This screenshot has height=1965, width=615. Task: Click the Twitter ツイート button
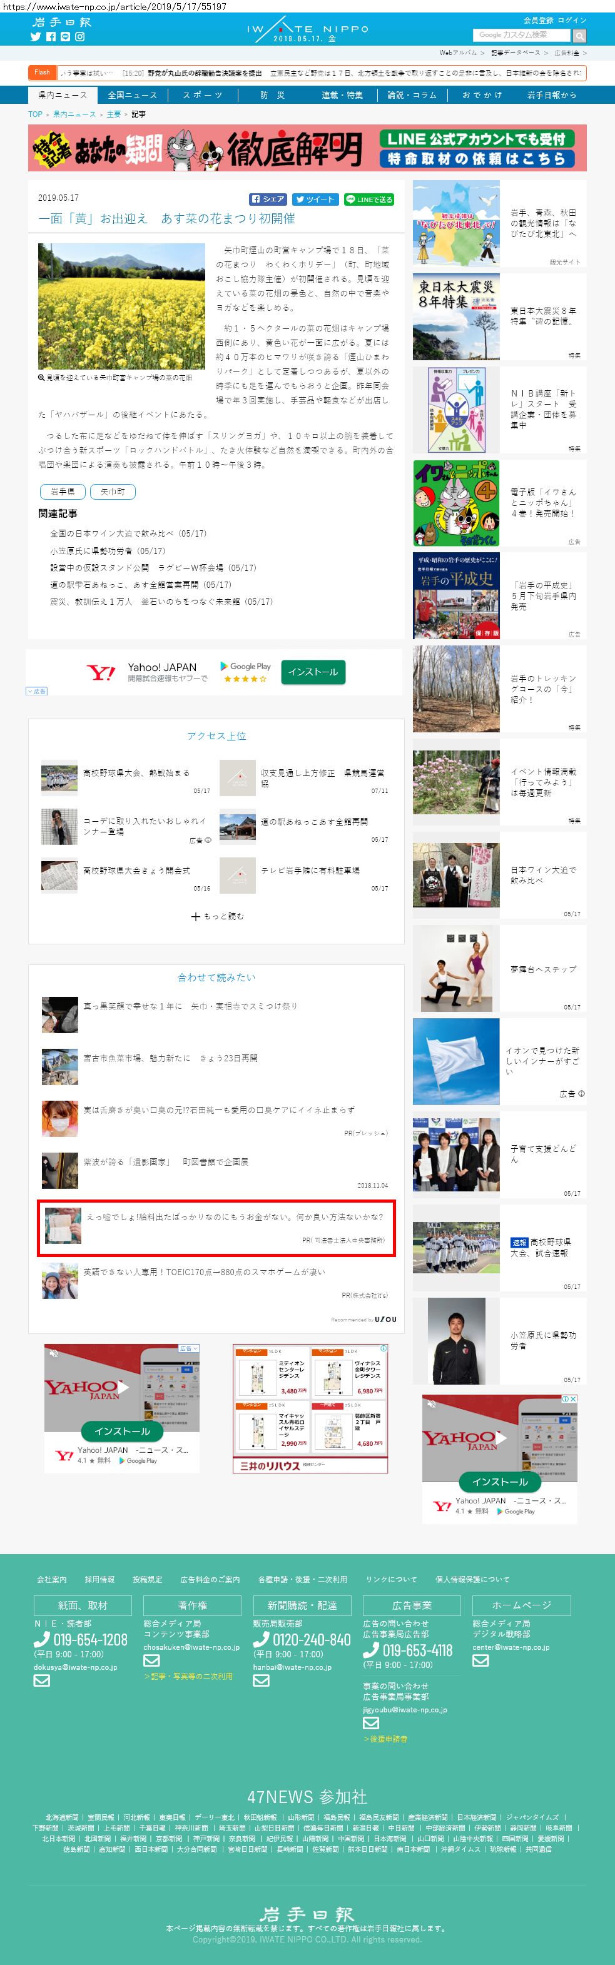[x=315, y=199]
